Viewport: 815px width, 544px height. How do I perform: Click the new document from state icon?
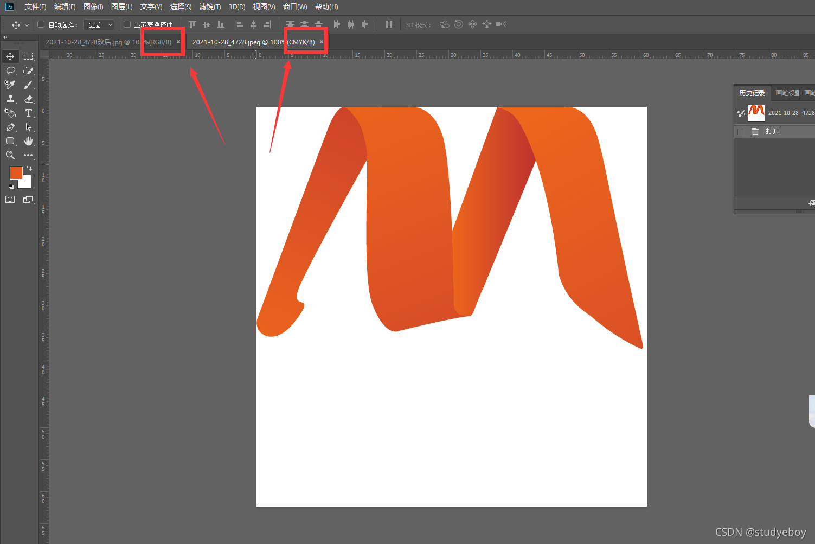(x=812, y=203)
